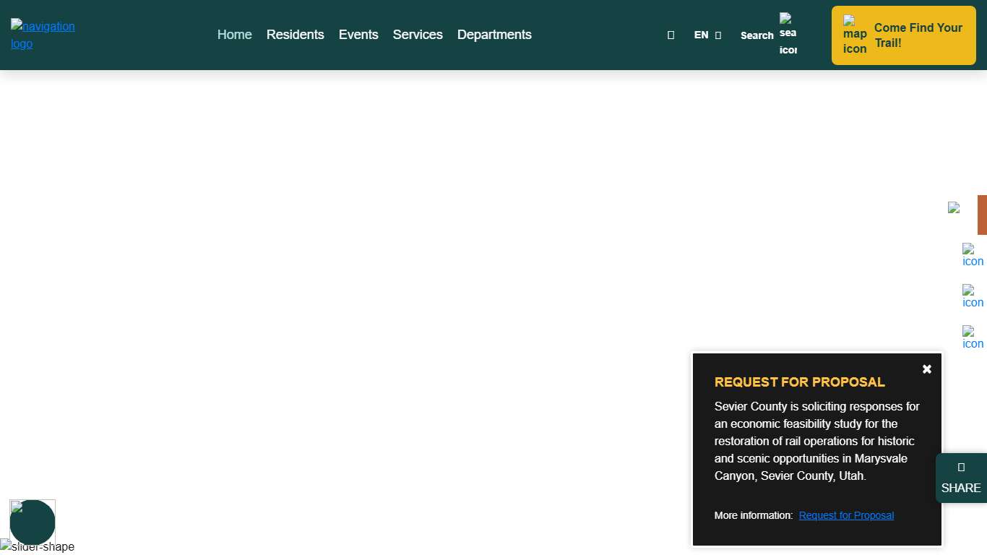
Task: Go to the Home menu item
Action: coord(234,35)
